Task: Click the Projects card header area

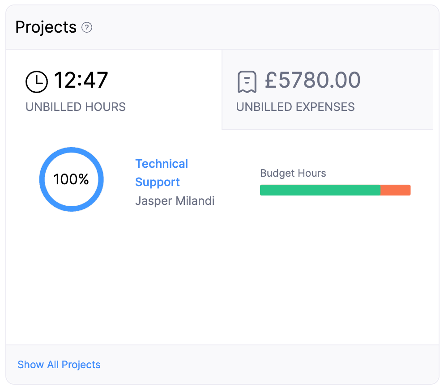Action: point(222,27)
